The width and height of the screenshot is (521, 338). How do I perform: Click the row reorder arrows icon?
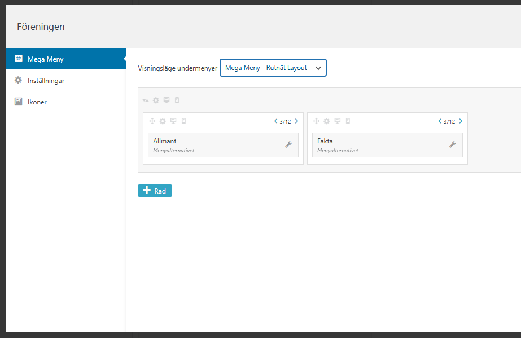[146, 100]
